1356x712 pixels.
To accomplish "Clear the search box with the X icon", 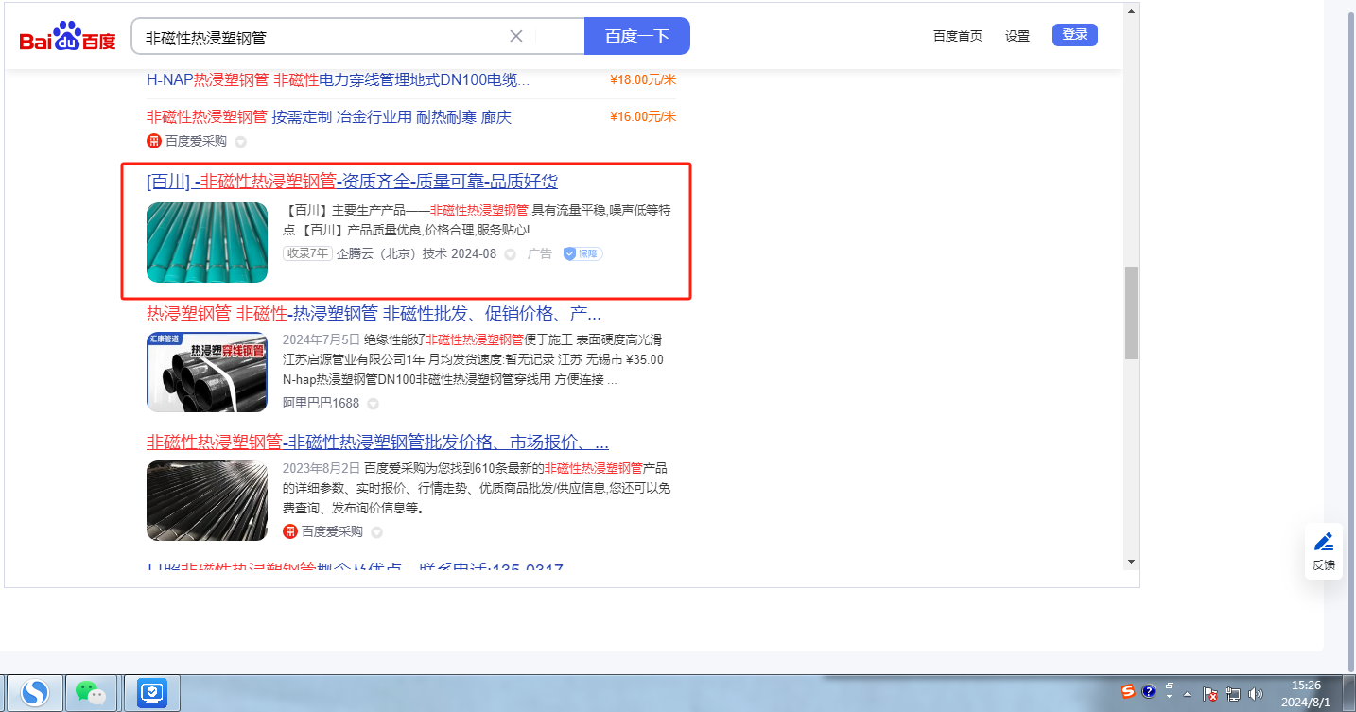I will 516,36.
